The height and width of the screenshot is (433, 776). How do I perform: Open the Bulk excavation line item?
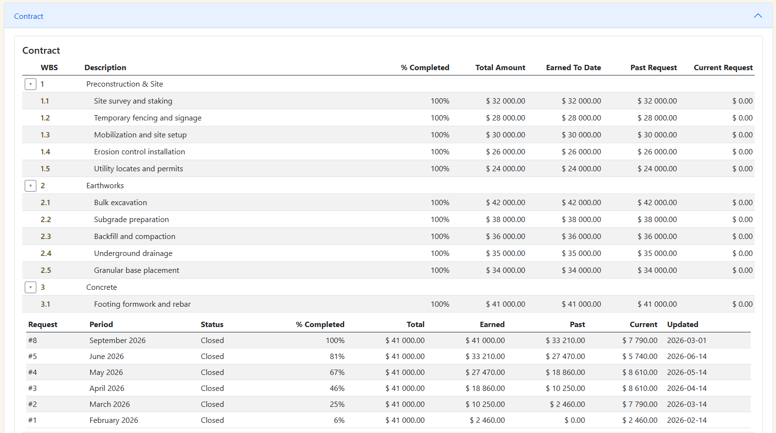point(120,203)
